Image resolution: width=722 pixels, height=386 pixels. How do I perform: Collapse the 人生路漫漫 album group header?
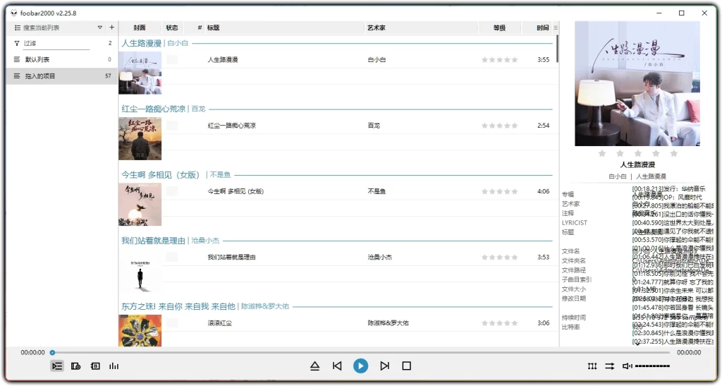pos(337,43)
